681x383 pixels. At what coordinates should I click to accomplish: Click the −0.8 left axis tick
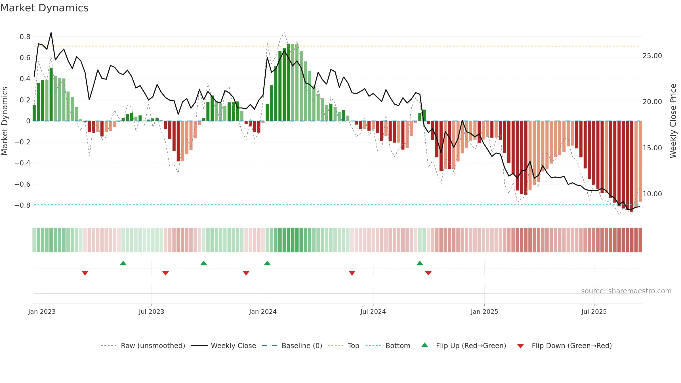(22, 205)
